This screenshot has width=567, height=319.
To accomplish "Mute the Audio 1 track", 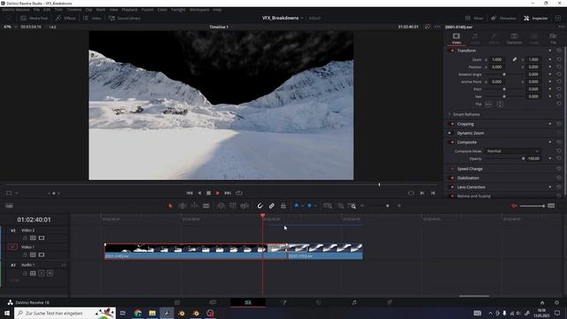I will tap(50, 274).
